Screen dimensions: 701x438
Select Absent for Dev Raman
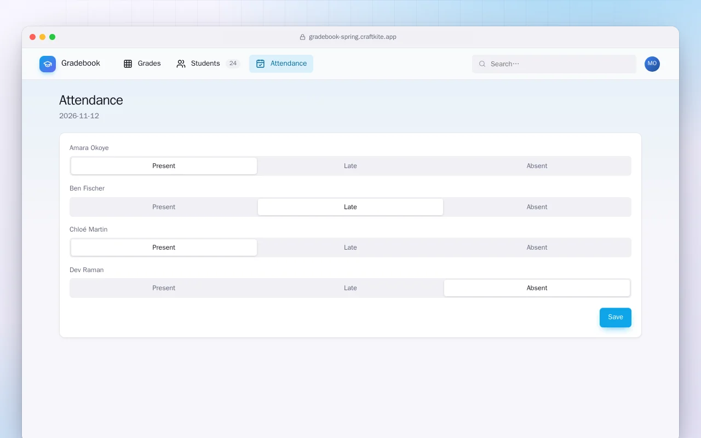[537, 288]
